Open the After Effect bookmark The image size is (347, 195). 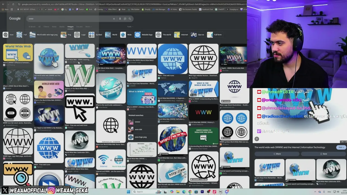111,9
